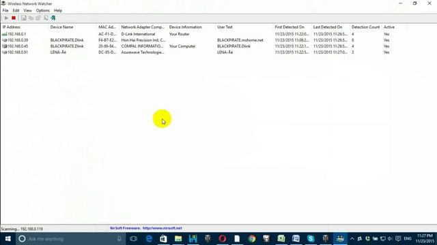Open the Options menu

[x=42, y=11]
